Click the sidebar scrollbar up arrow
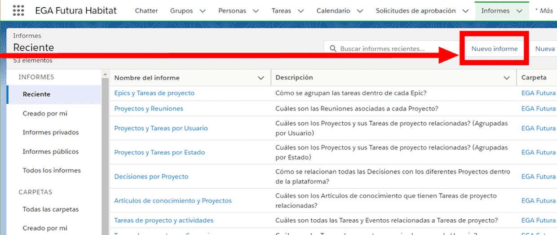 [106, 74]
